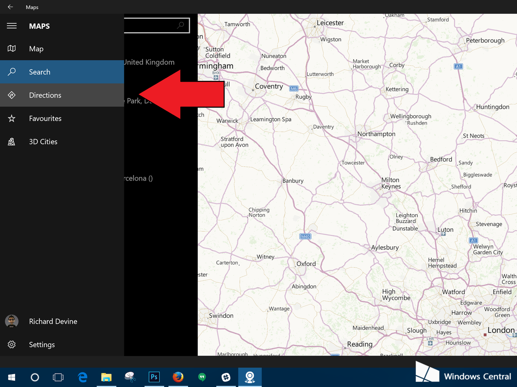Click the Map icon in the sidebar

(12, 49)
